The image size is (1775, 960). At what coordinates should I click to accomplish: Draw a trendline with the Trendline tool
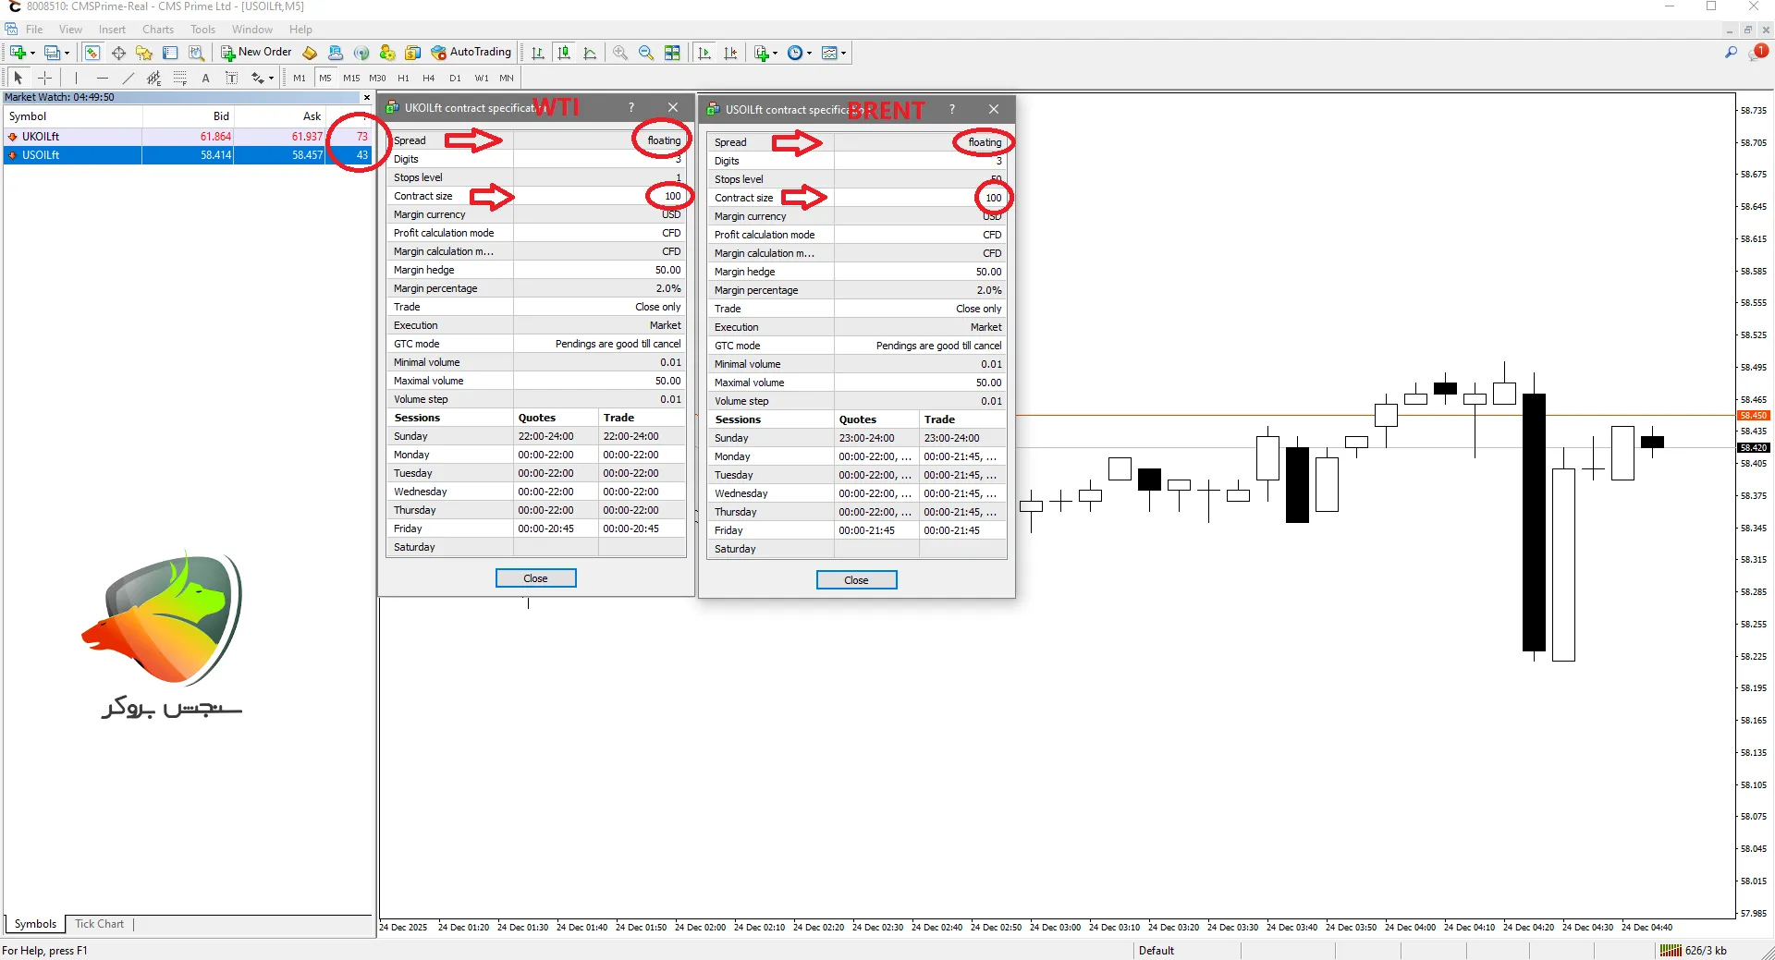[129, 79]
